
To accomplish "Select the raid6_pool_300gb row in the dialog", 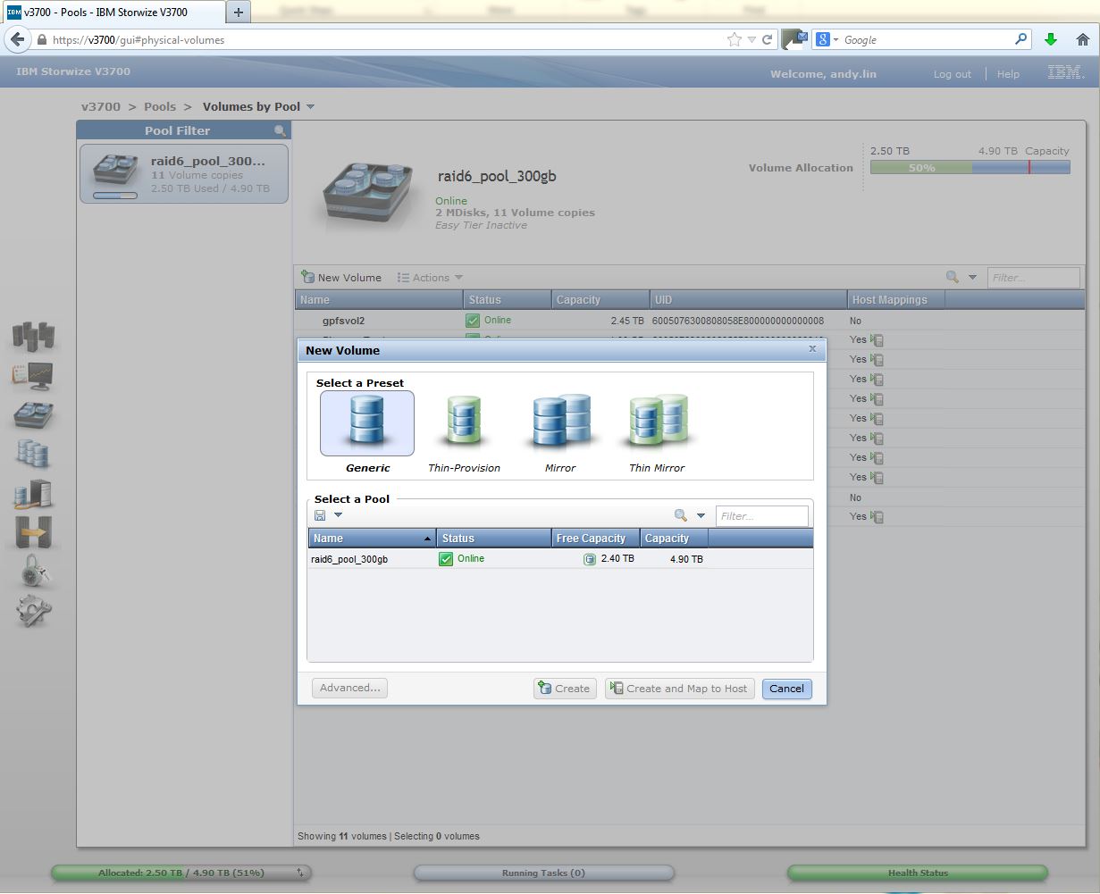I will click(x=560, y=558).
